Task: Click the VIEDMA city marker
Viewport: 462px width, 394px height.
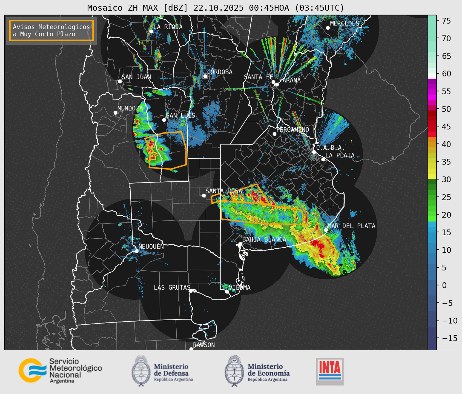Action: pyautogui.click(x=227, y=292)
